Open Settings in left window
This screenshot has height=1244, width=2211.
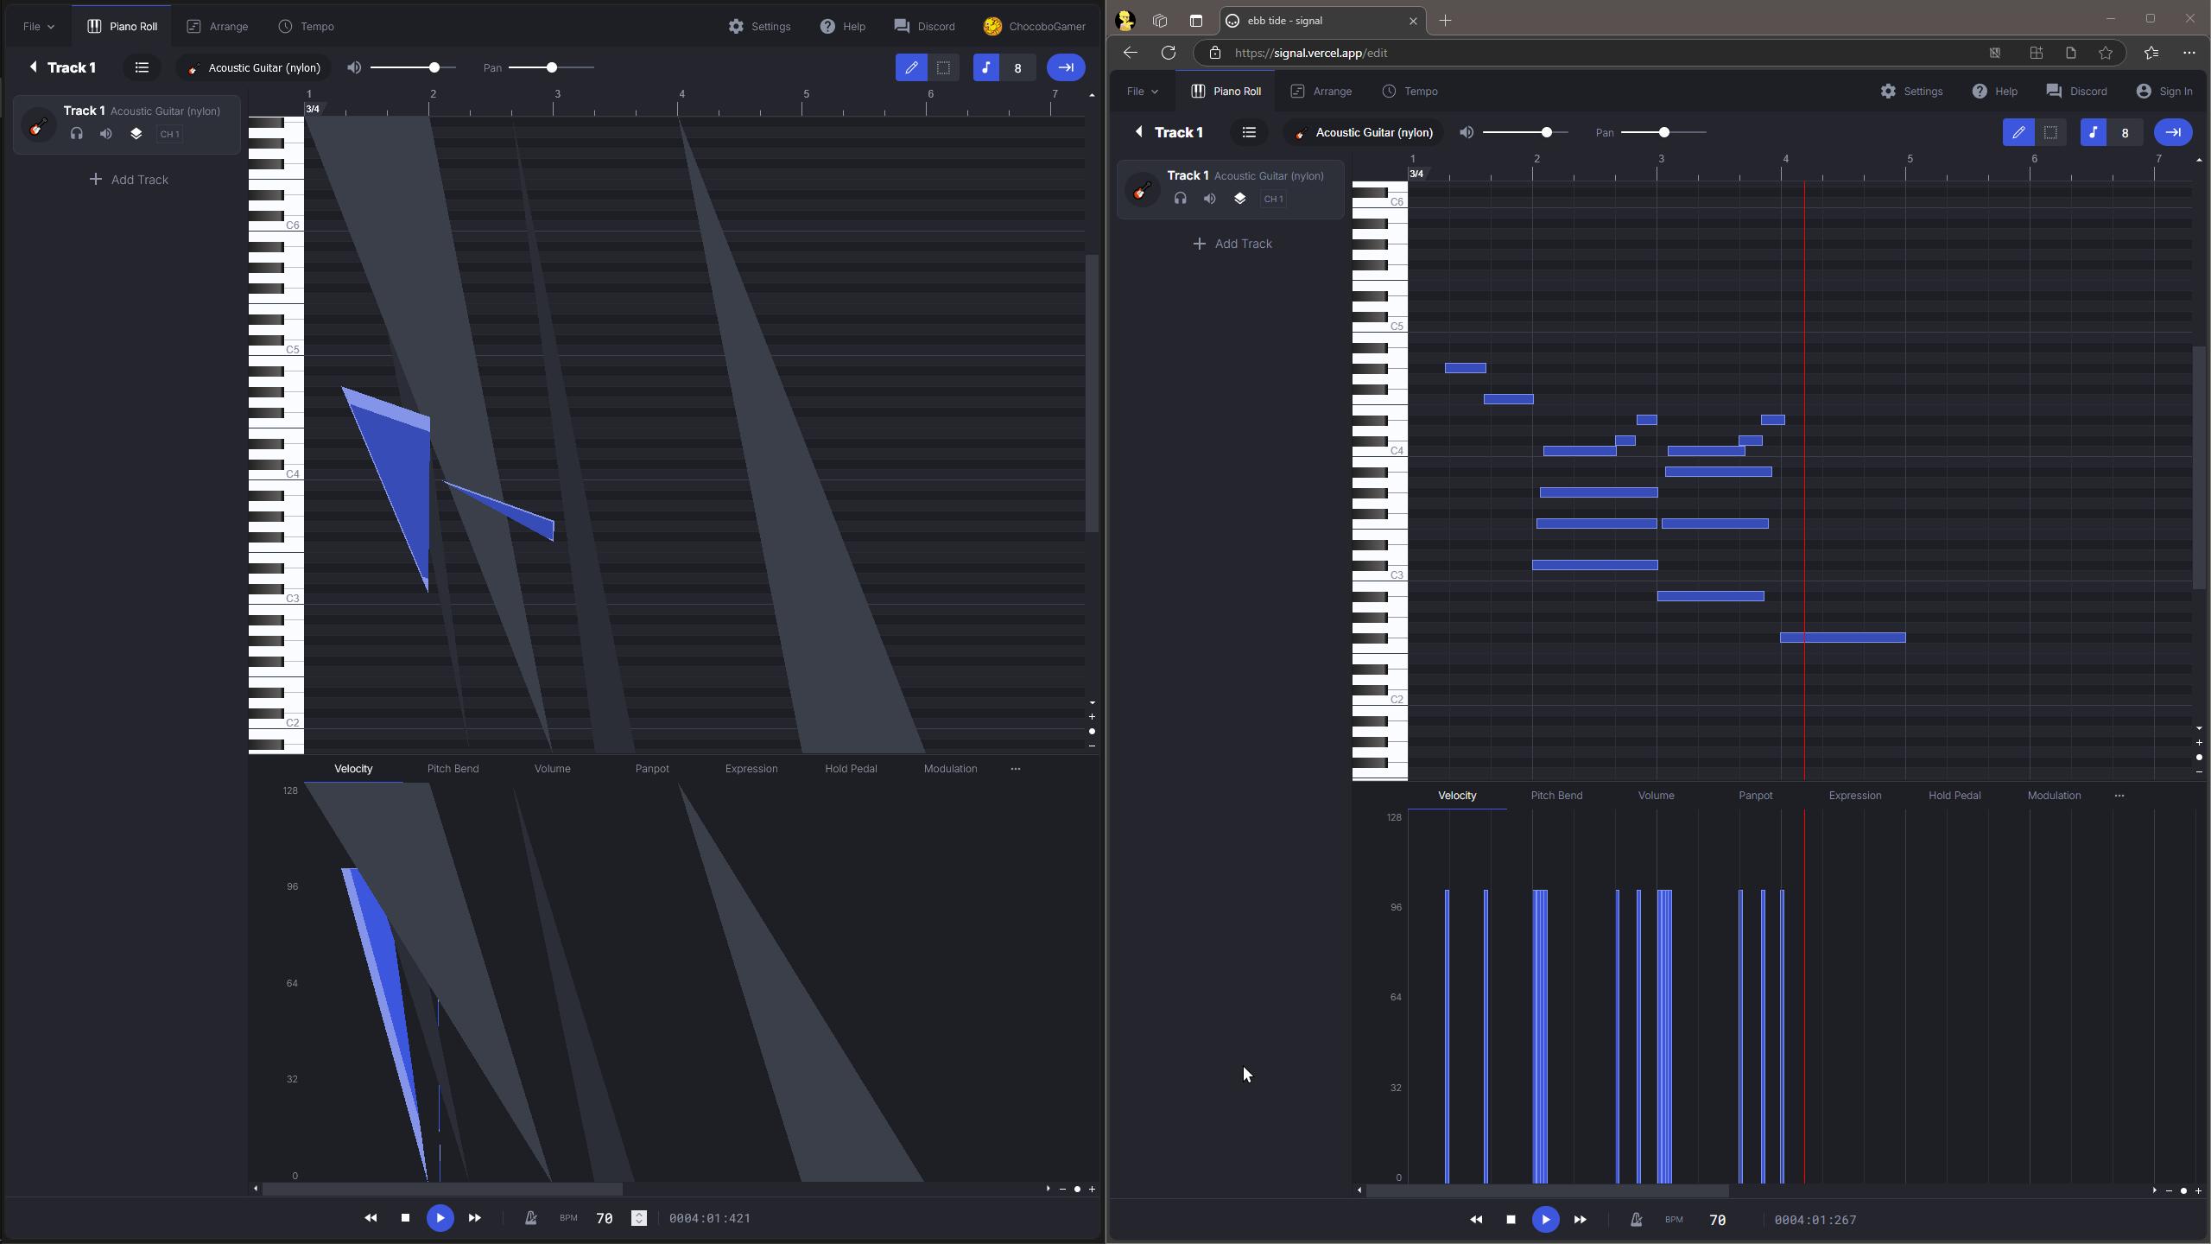(x=759, y=27)
